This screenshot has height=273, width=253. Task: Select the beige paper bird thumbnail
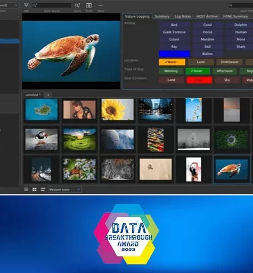pos(156,169)
